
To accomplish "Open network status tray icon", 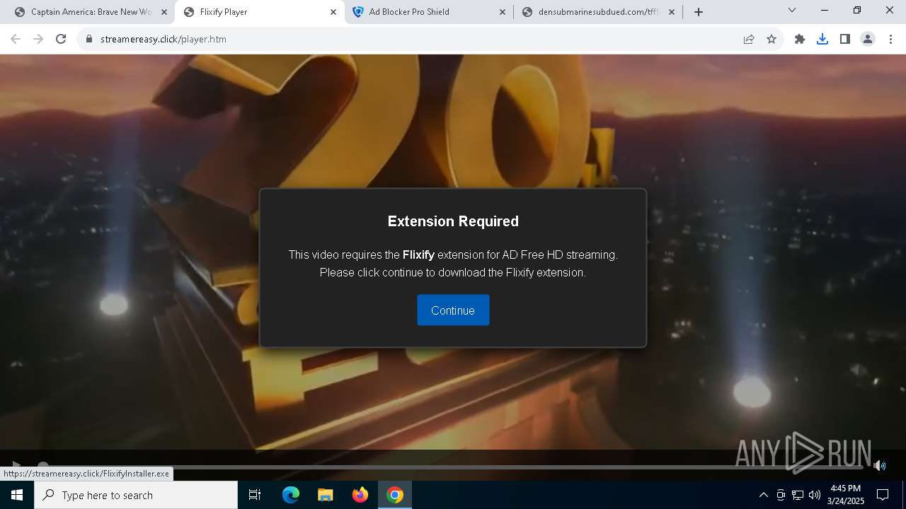I will [x=798, y=495].
